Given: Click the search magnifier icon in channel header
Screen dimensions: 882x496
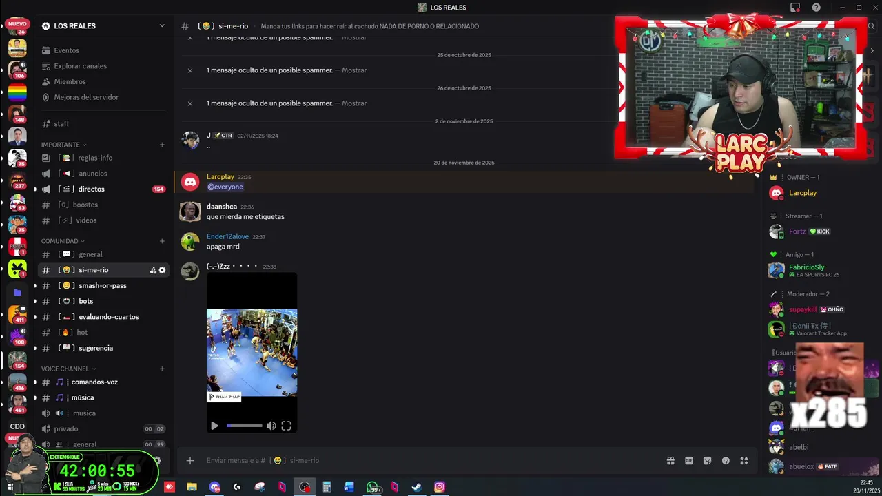Looking at the screenshot, I should coord(872,26).
